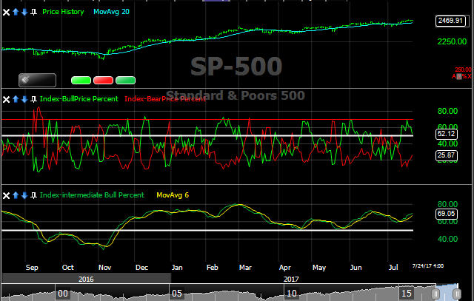
Task: Click the '00' year marker on the overview timeline
Action: (62, 293)
